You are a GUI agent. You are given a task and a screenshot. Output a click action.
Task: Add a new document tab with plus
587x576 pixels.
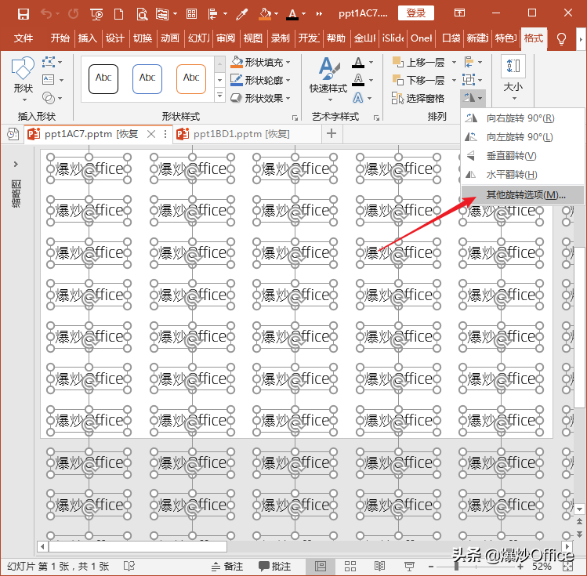pos(332,133)
